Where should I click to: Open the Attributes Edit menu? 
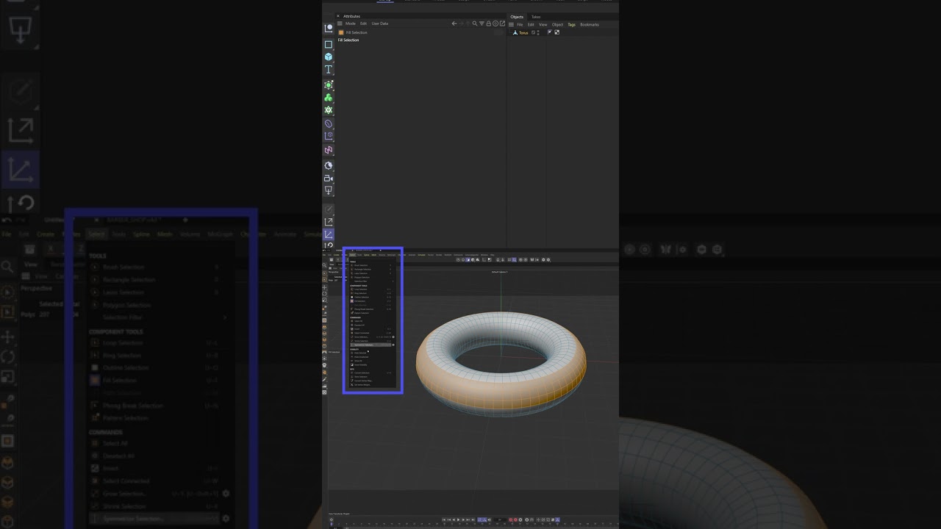363,24
